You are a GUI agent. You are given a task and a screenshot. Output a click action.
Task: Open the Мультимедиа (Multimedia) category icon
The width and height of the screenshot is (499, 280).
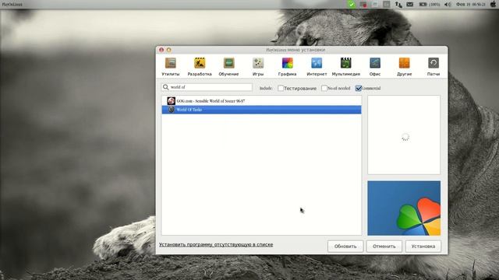(x=346, y=63)
